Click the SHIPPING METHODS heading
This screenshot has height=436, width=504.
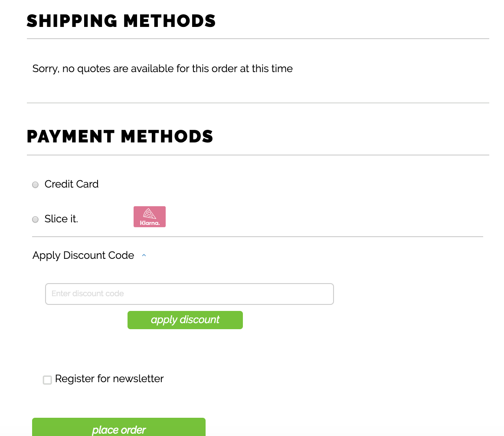(x=121, y=20)
